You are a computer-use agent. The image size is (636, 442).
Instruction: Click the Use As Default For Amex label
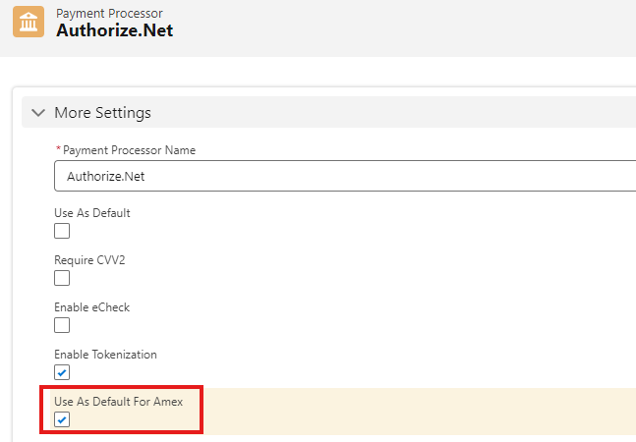119,402
